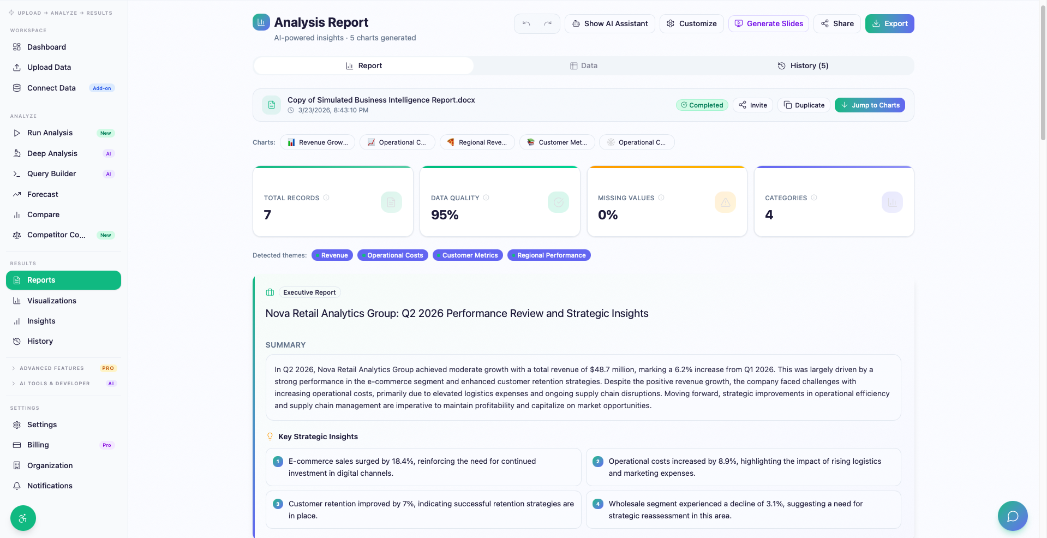1047x538 pixels.
Task: Click the E-commerce sales surged insight card
Action: 423,467
